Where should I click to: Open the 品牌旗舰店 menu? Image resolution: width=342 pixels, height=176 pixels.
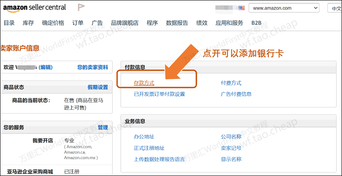click(x=124, y=23)
